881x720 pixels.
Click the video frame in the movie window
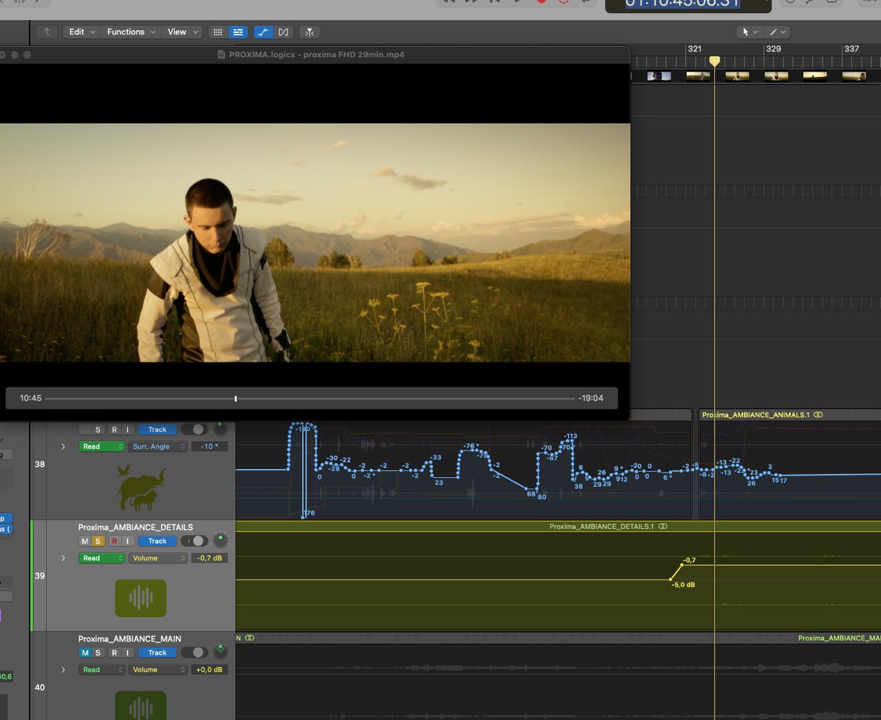315,243
